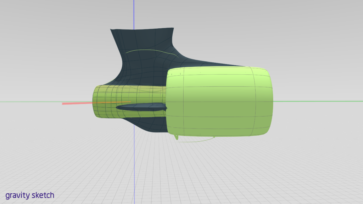Click the gravity sketch logo
363x204 pixels.
coord(30,195)
